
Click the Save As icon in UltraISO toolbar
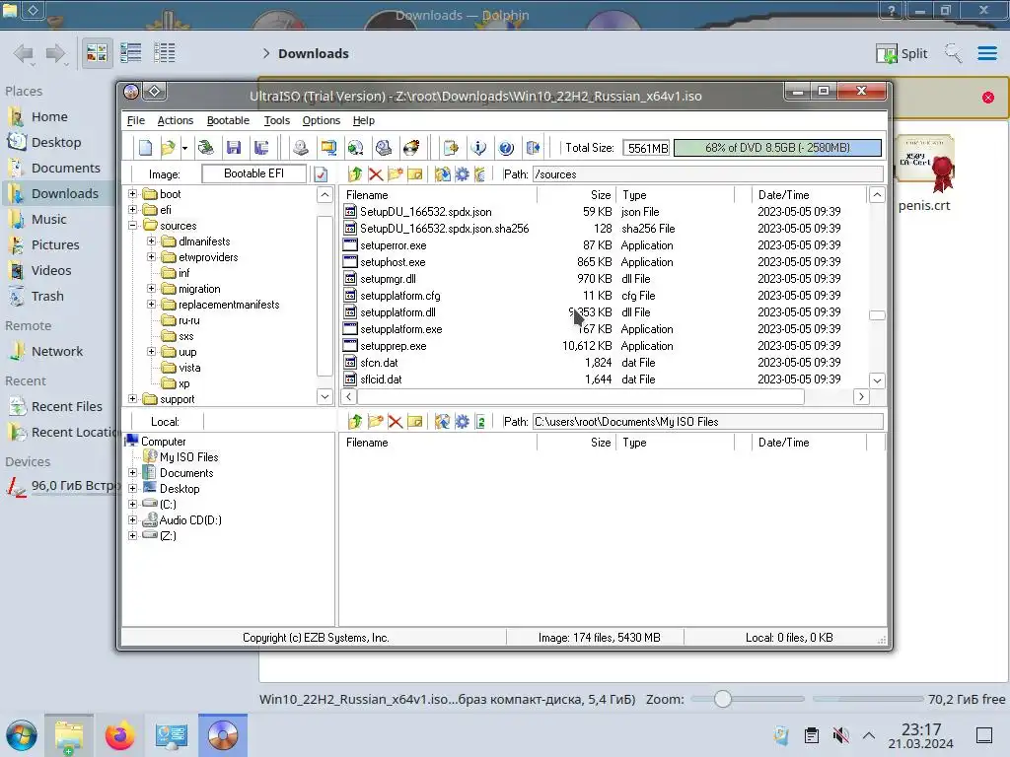coord(260,148)
